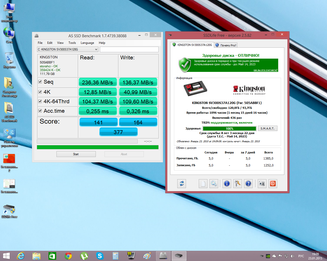Switch to the Почему Pro? tab
The image size is (327, 261).
(226, 45)
